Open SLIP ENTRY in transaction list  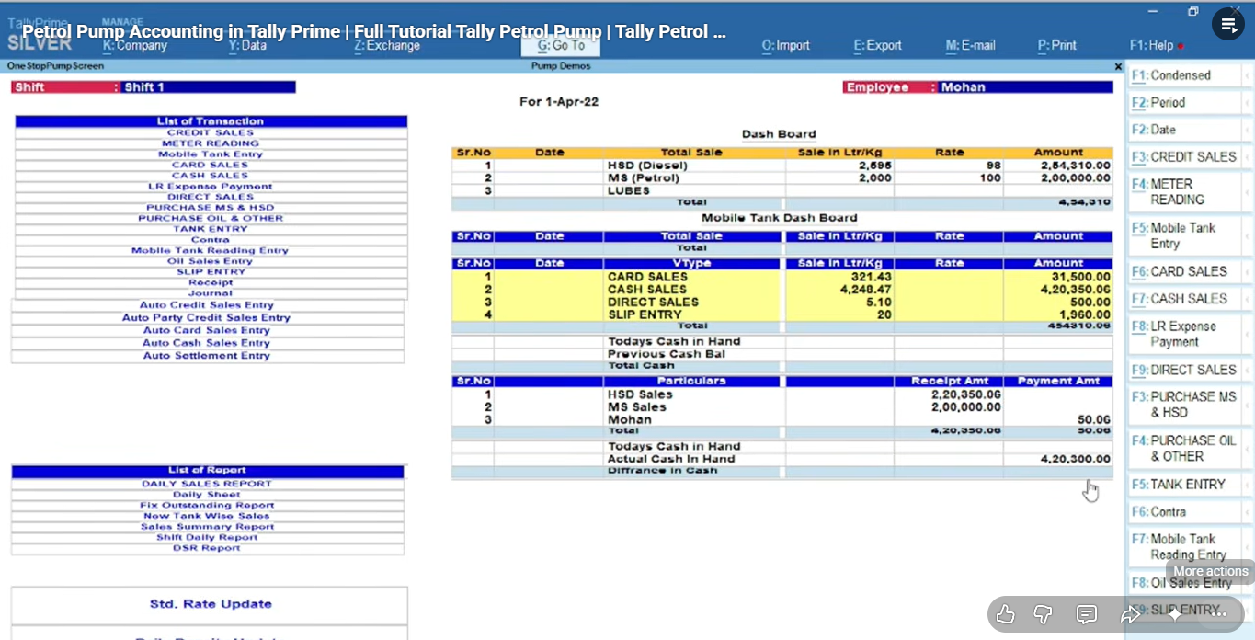(211, 272)
